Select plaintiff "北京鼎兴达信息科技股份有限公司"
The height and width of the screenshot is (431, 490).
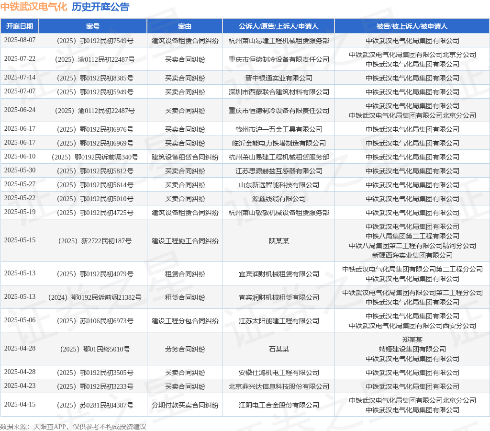coord(279,386)
